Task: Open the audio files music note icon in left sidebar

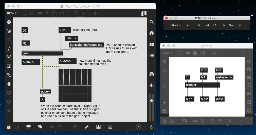Action: (x=9, y=48)
